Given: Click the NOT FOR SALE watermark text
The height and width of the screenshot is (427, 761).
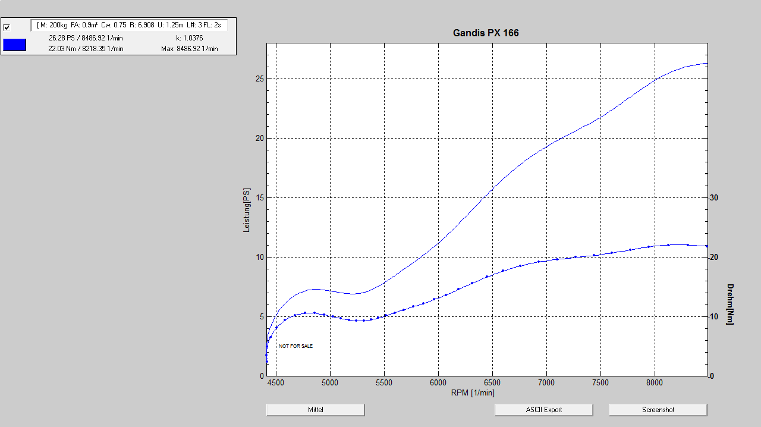Looking at the screenshot, I should tap(295, 346).
